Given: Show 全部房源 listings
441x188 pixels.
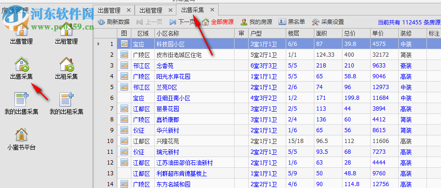Looking at the screenshot, I should click(x=218, y=22).
